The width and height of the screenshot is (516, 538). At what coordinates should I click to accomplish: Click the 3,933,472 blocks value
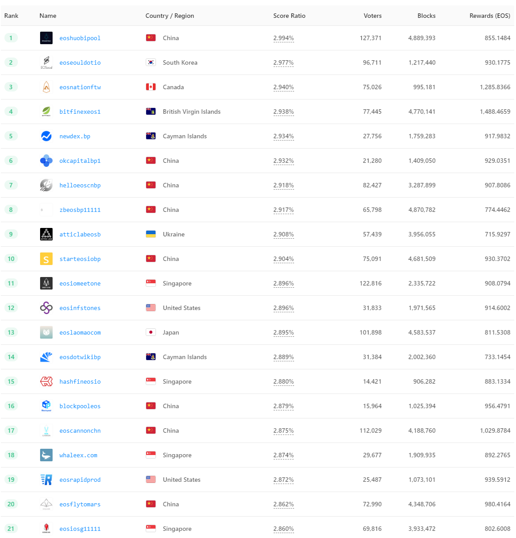click(422, 529)
